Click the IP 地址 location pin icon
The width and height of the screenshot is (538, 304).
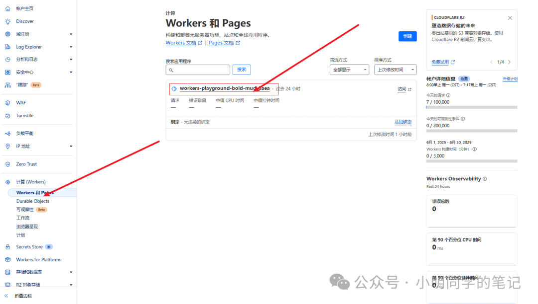pyautogui.click(x=7, y=147)
